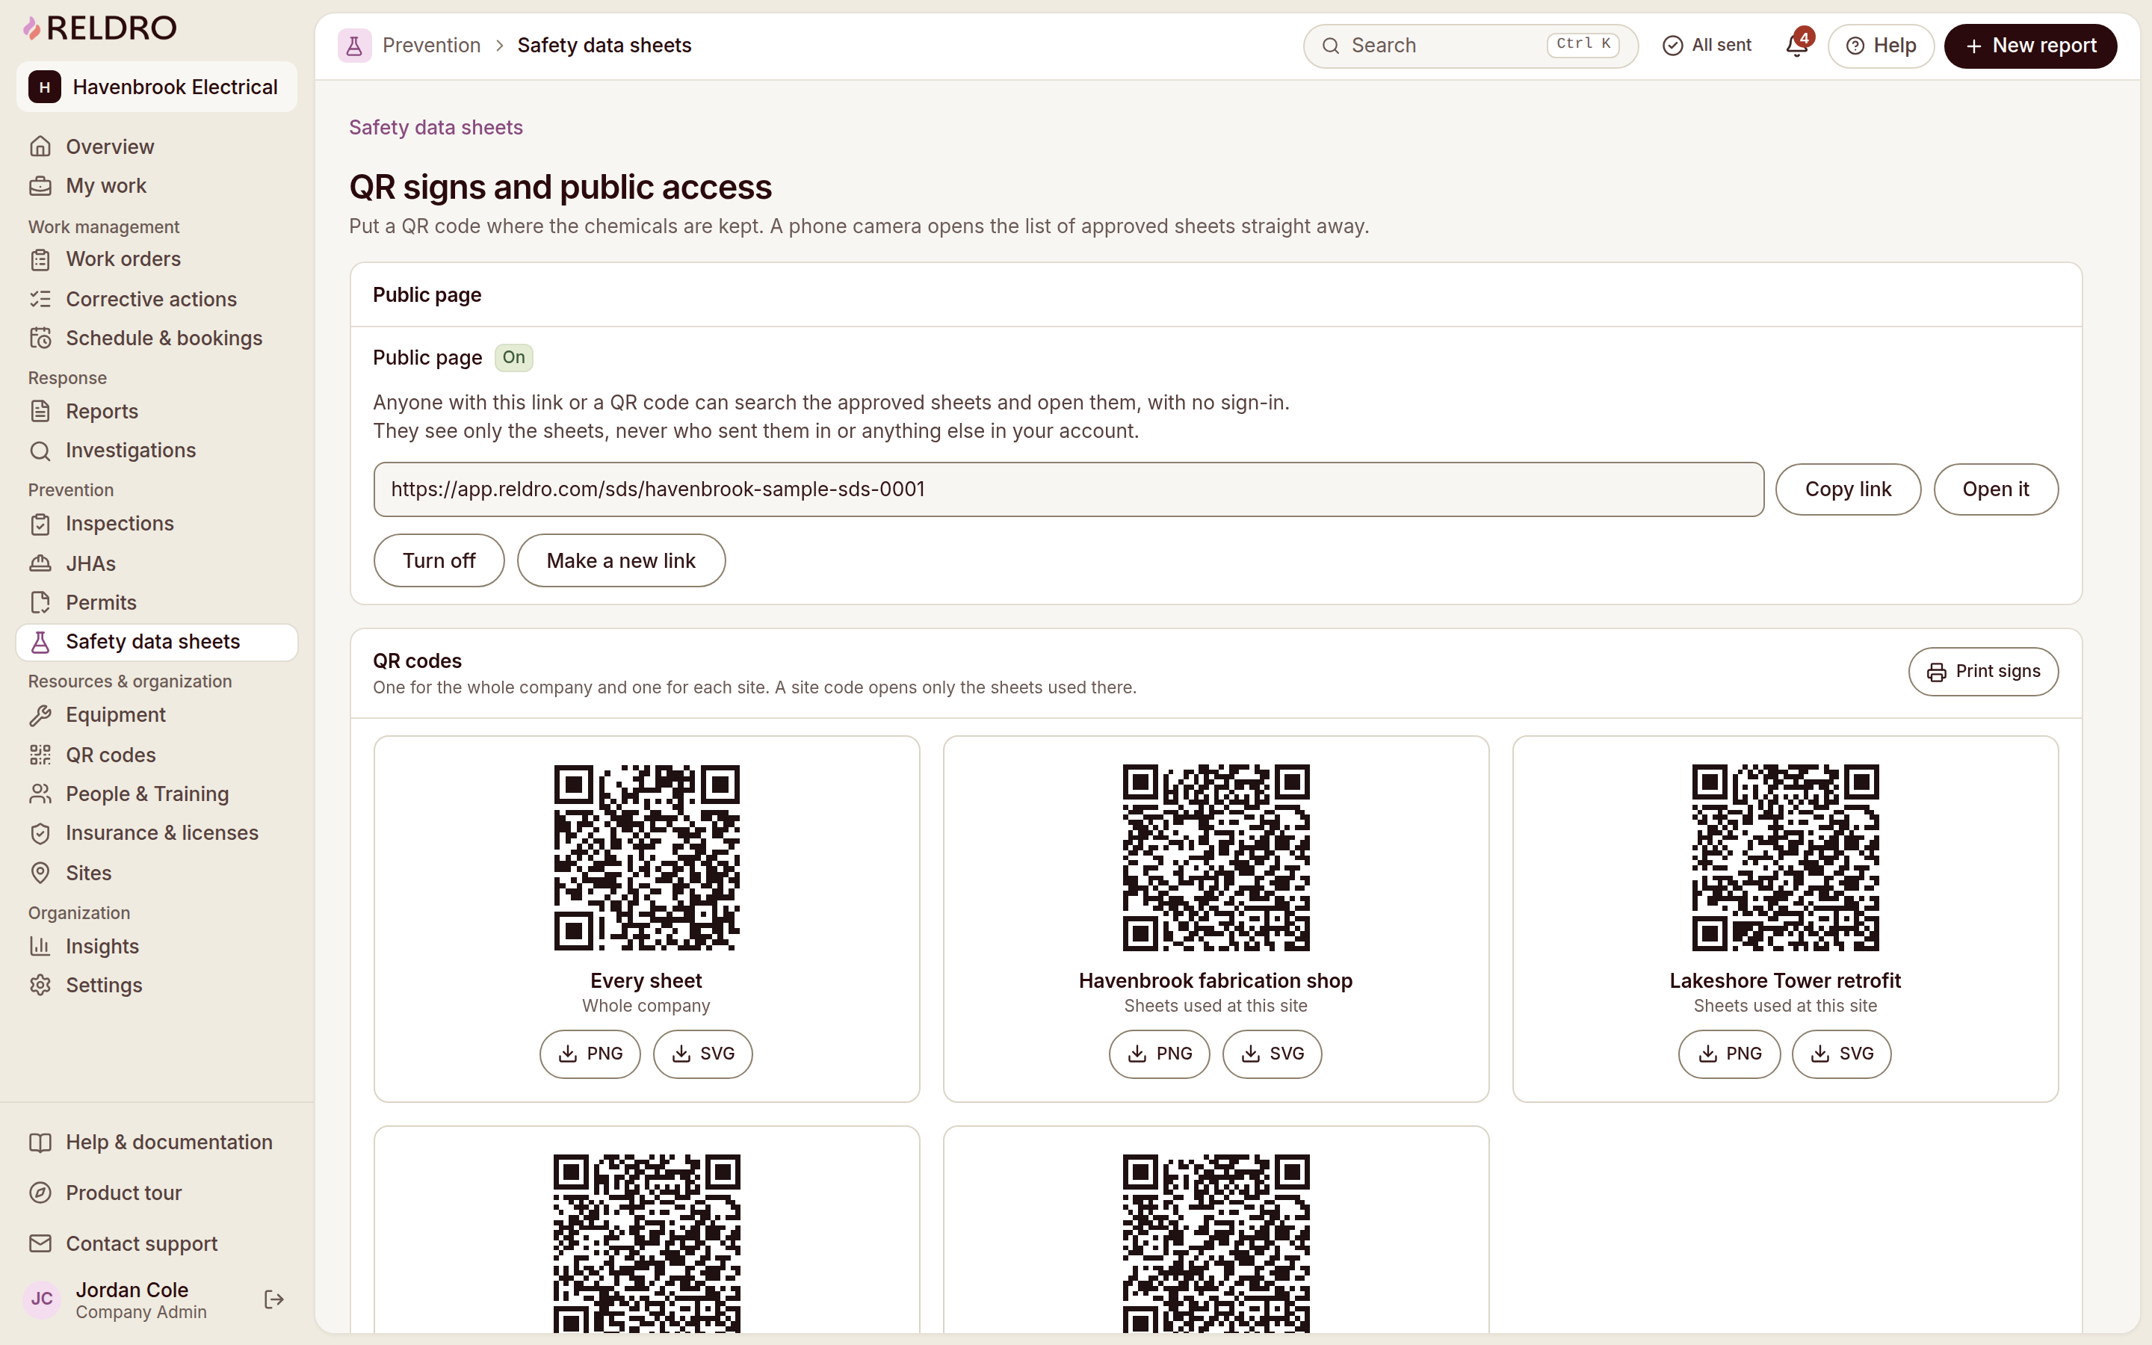The width and height of the screenshot is (2152, 1345).
Task: Click the flask icon in the breadcrumb
Action: pos(354,46)
